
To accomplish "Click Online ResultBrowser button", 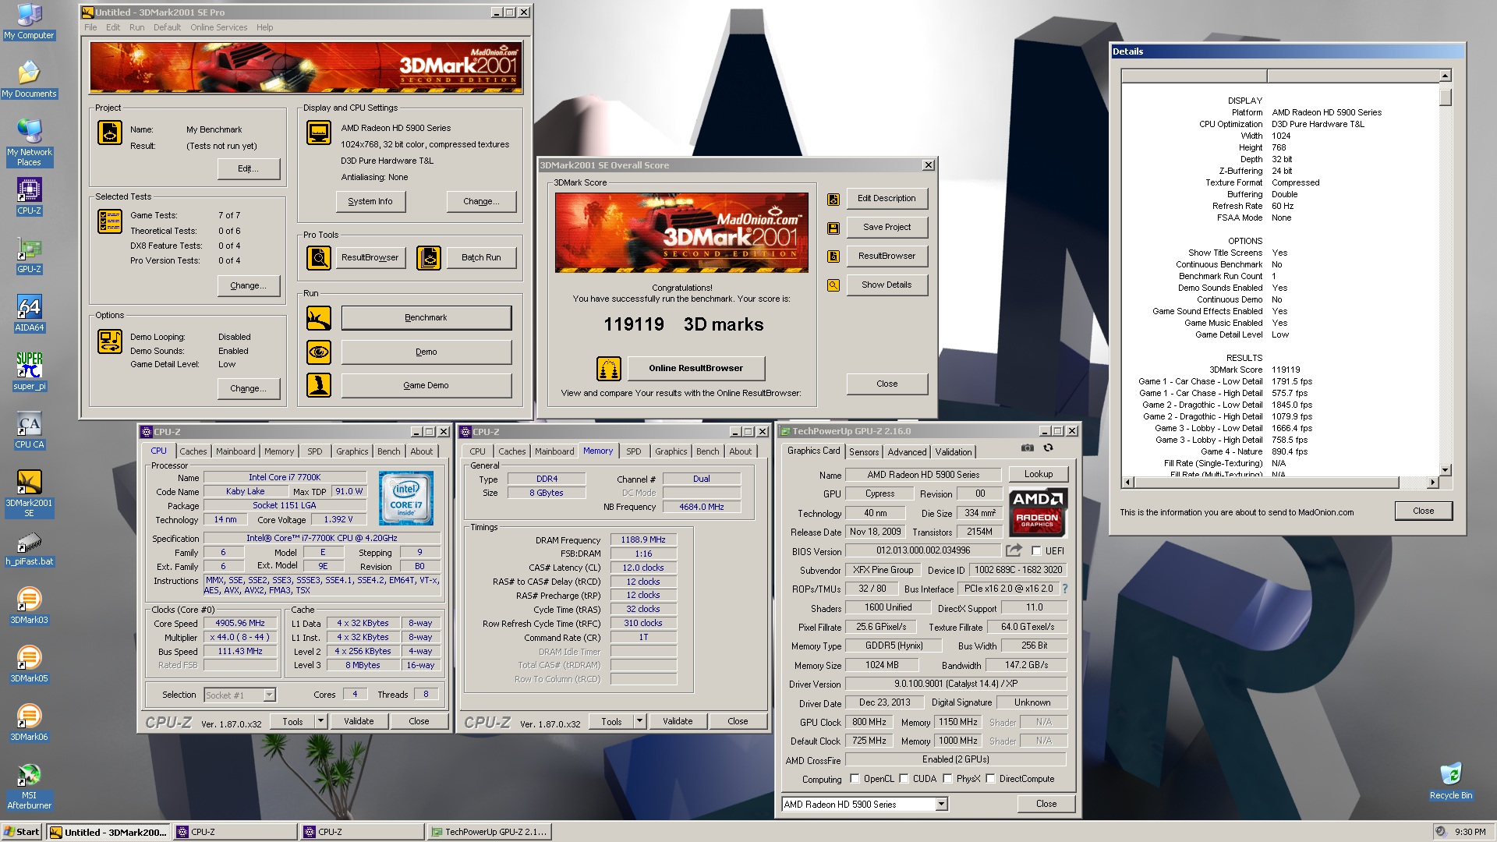I will (x=696, y=368).
